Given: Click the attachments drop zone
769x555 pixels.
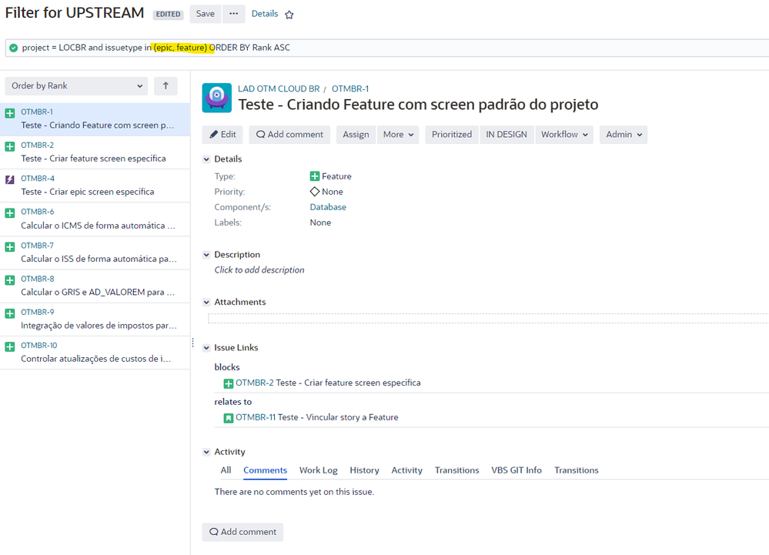Looking at the screenshot, I should pyautogui.click(x=485, y=318).
